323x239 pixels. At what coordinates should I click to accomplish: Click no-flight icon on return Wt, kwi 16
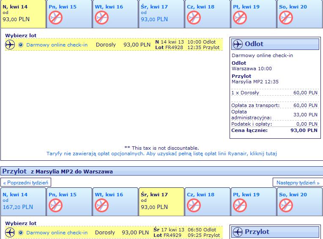coord(102,206)
